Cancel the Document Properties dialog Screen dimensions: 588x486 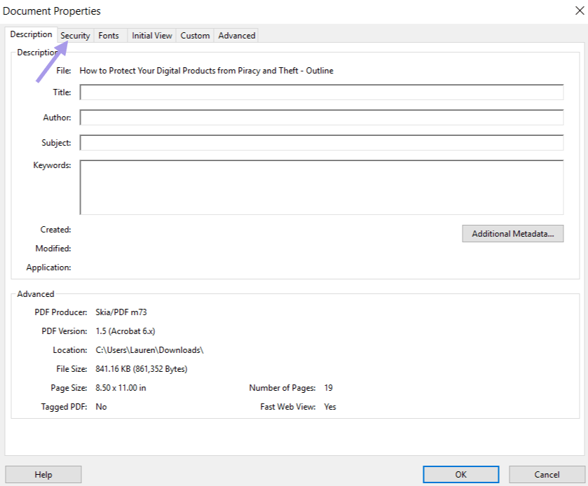[547, 474]
